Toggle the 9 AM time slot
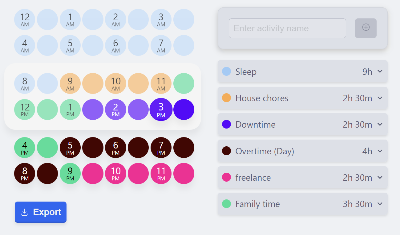The width and height of the screenshot is (400, 235). [x=70, y=83]
